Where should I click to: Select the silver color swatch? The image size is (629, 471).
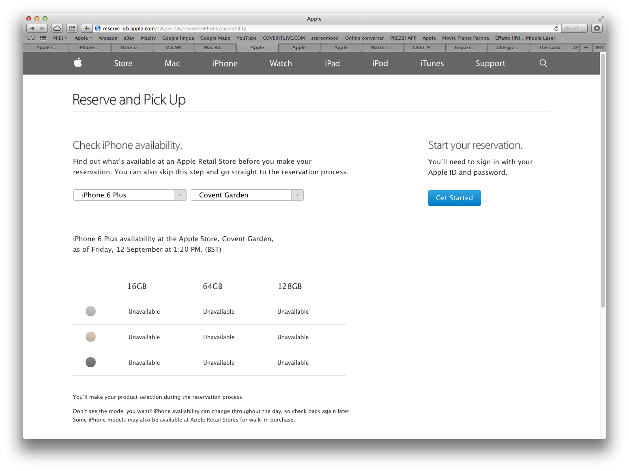91,311
